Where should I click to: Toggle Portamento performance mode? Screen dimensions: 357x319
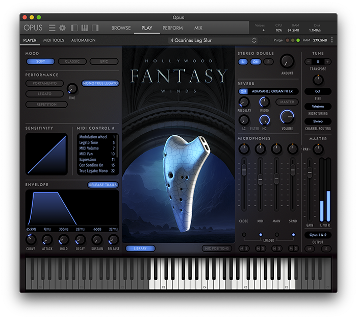click(45, 83)
